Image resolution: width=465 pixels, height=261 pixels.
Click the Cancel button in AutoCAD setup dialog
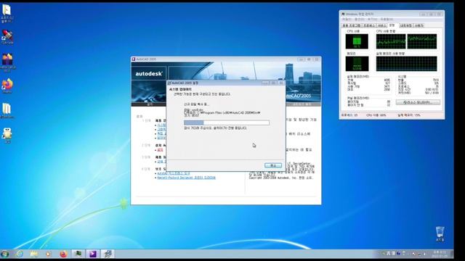[x=273, y=165]
